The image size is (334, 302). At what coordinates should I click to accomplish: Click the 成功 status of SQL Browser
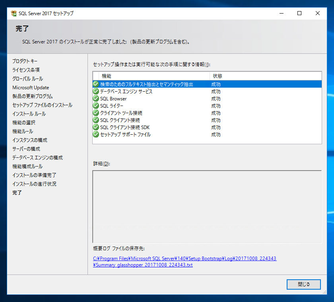click(x=216, y=99)
